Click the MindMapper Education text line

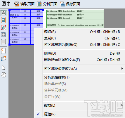[65, 15]
